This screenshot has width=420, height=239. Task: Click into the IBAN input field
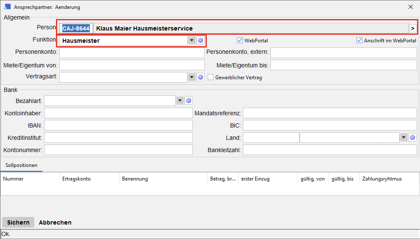point(118,125)
